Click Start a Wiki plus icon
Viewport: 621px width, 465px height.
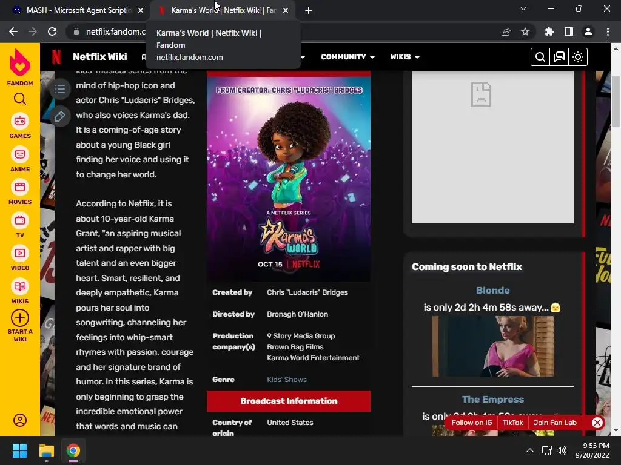pos(20,318)
